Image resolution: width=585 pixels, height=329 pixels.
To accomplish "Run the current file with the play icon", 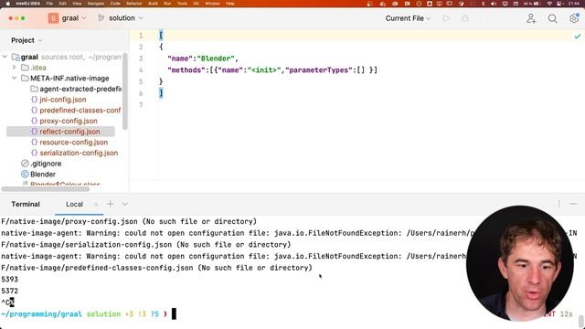I will click(446, 18).
